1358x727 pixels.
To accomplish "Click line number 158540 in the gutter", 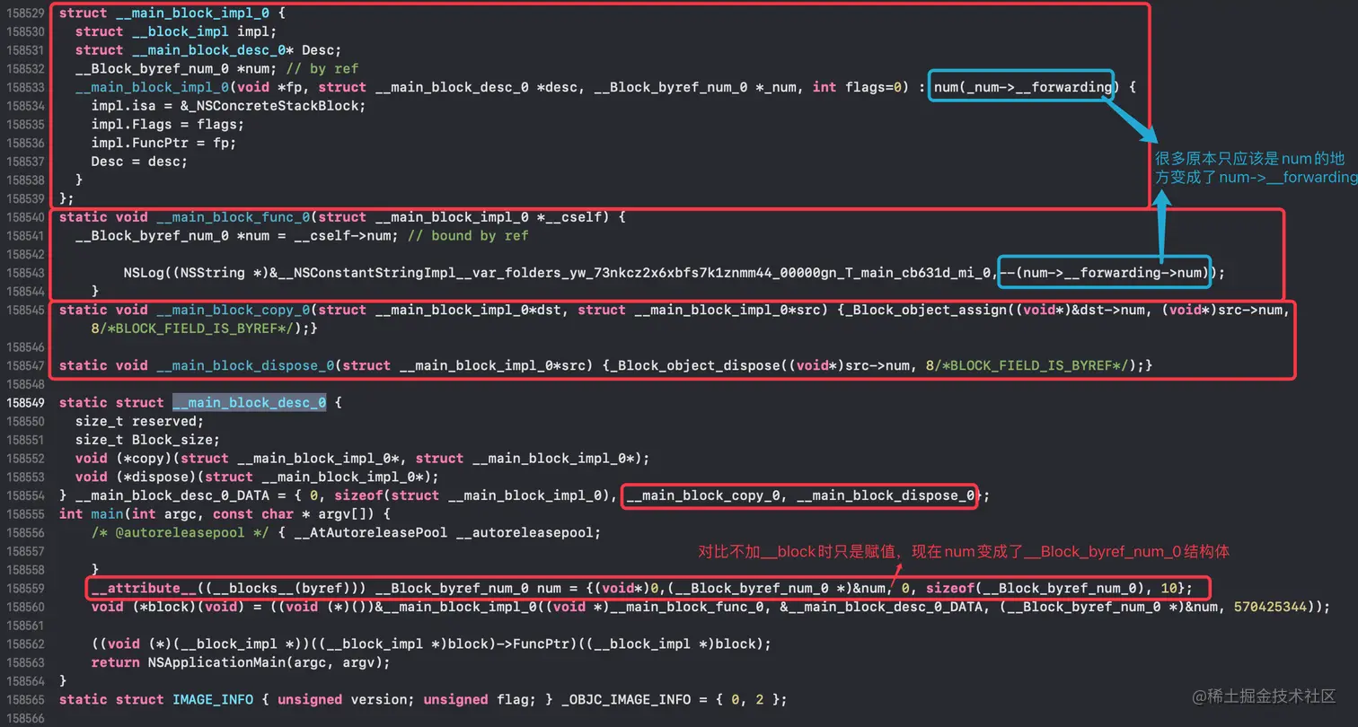I will 25,217.
